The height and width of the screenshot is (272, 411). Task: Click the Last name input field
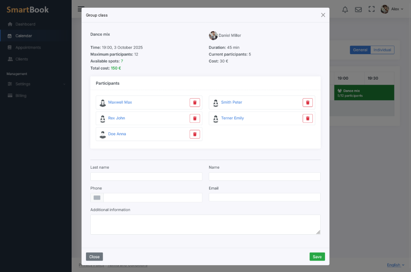pos(146,177)
